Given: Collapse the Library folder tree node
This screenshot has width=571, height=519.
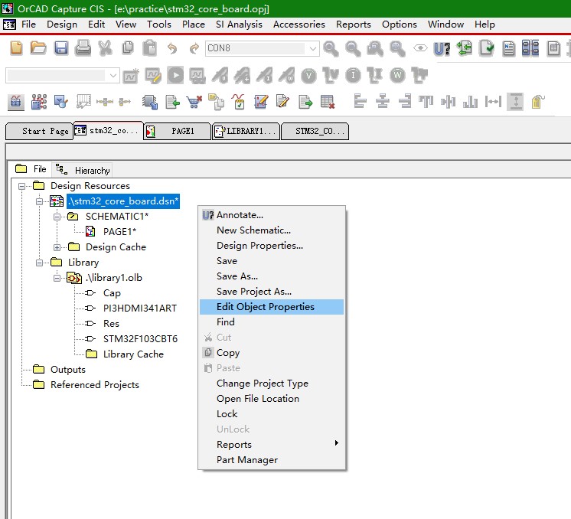Looking at the screenshot, I should coord(39,263).
